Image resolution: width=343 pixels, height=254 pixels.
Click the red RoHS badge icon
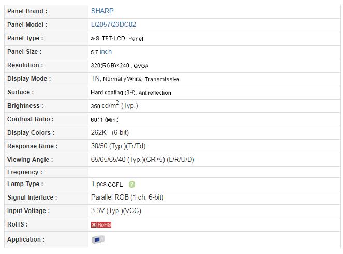click(101, 224)
